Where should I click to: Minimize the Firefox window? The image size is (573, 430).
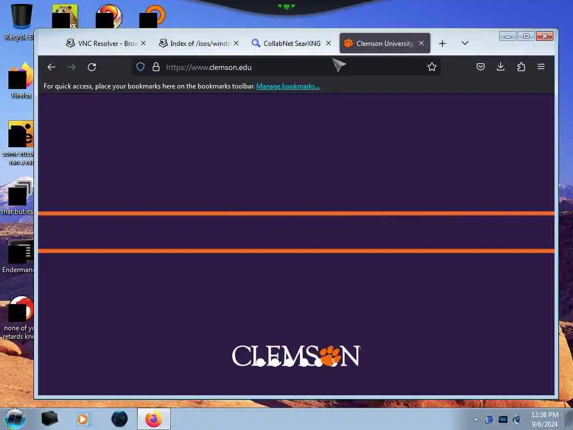[x=508, y=36]
